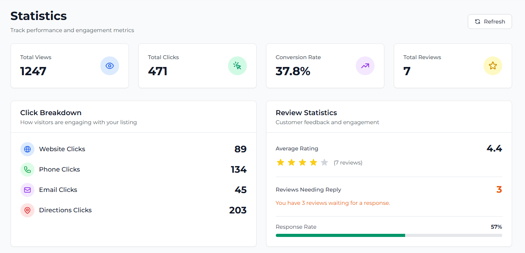
Task: Click the trending arrow icon for Conversion Rate
Action: pyautogui.click(x=365, y=66)
